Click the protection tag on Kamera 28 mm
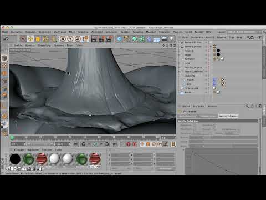The width and height of the screenshot is (266, 200). click(x=214, y=46)
